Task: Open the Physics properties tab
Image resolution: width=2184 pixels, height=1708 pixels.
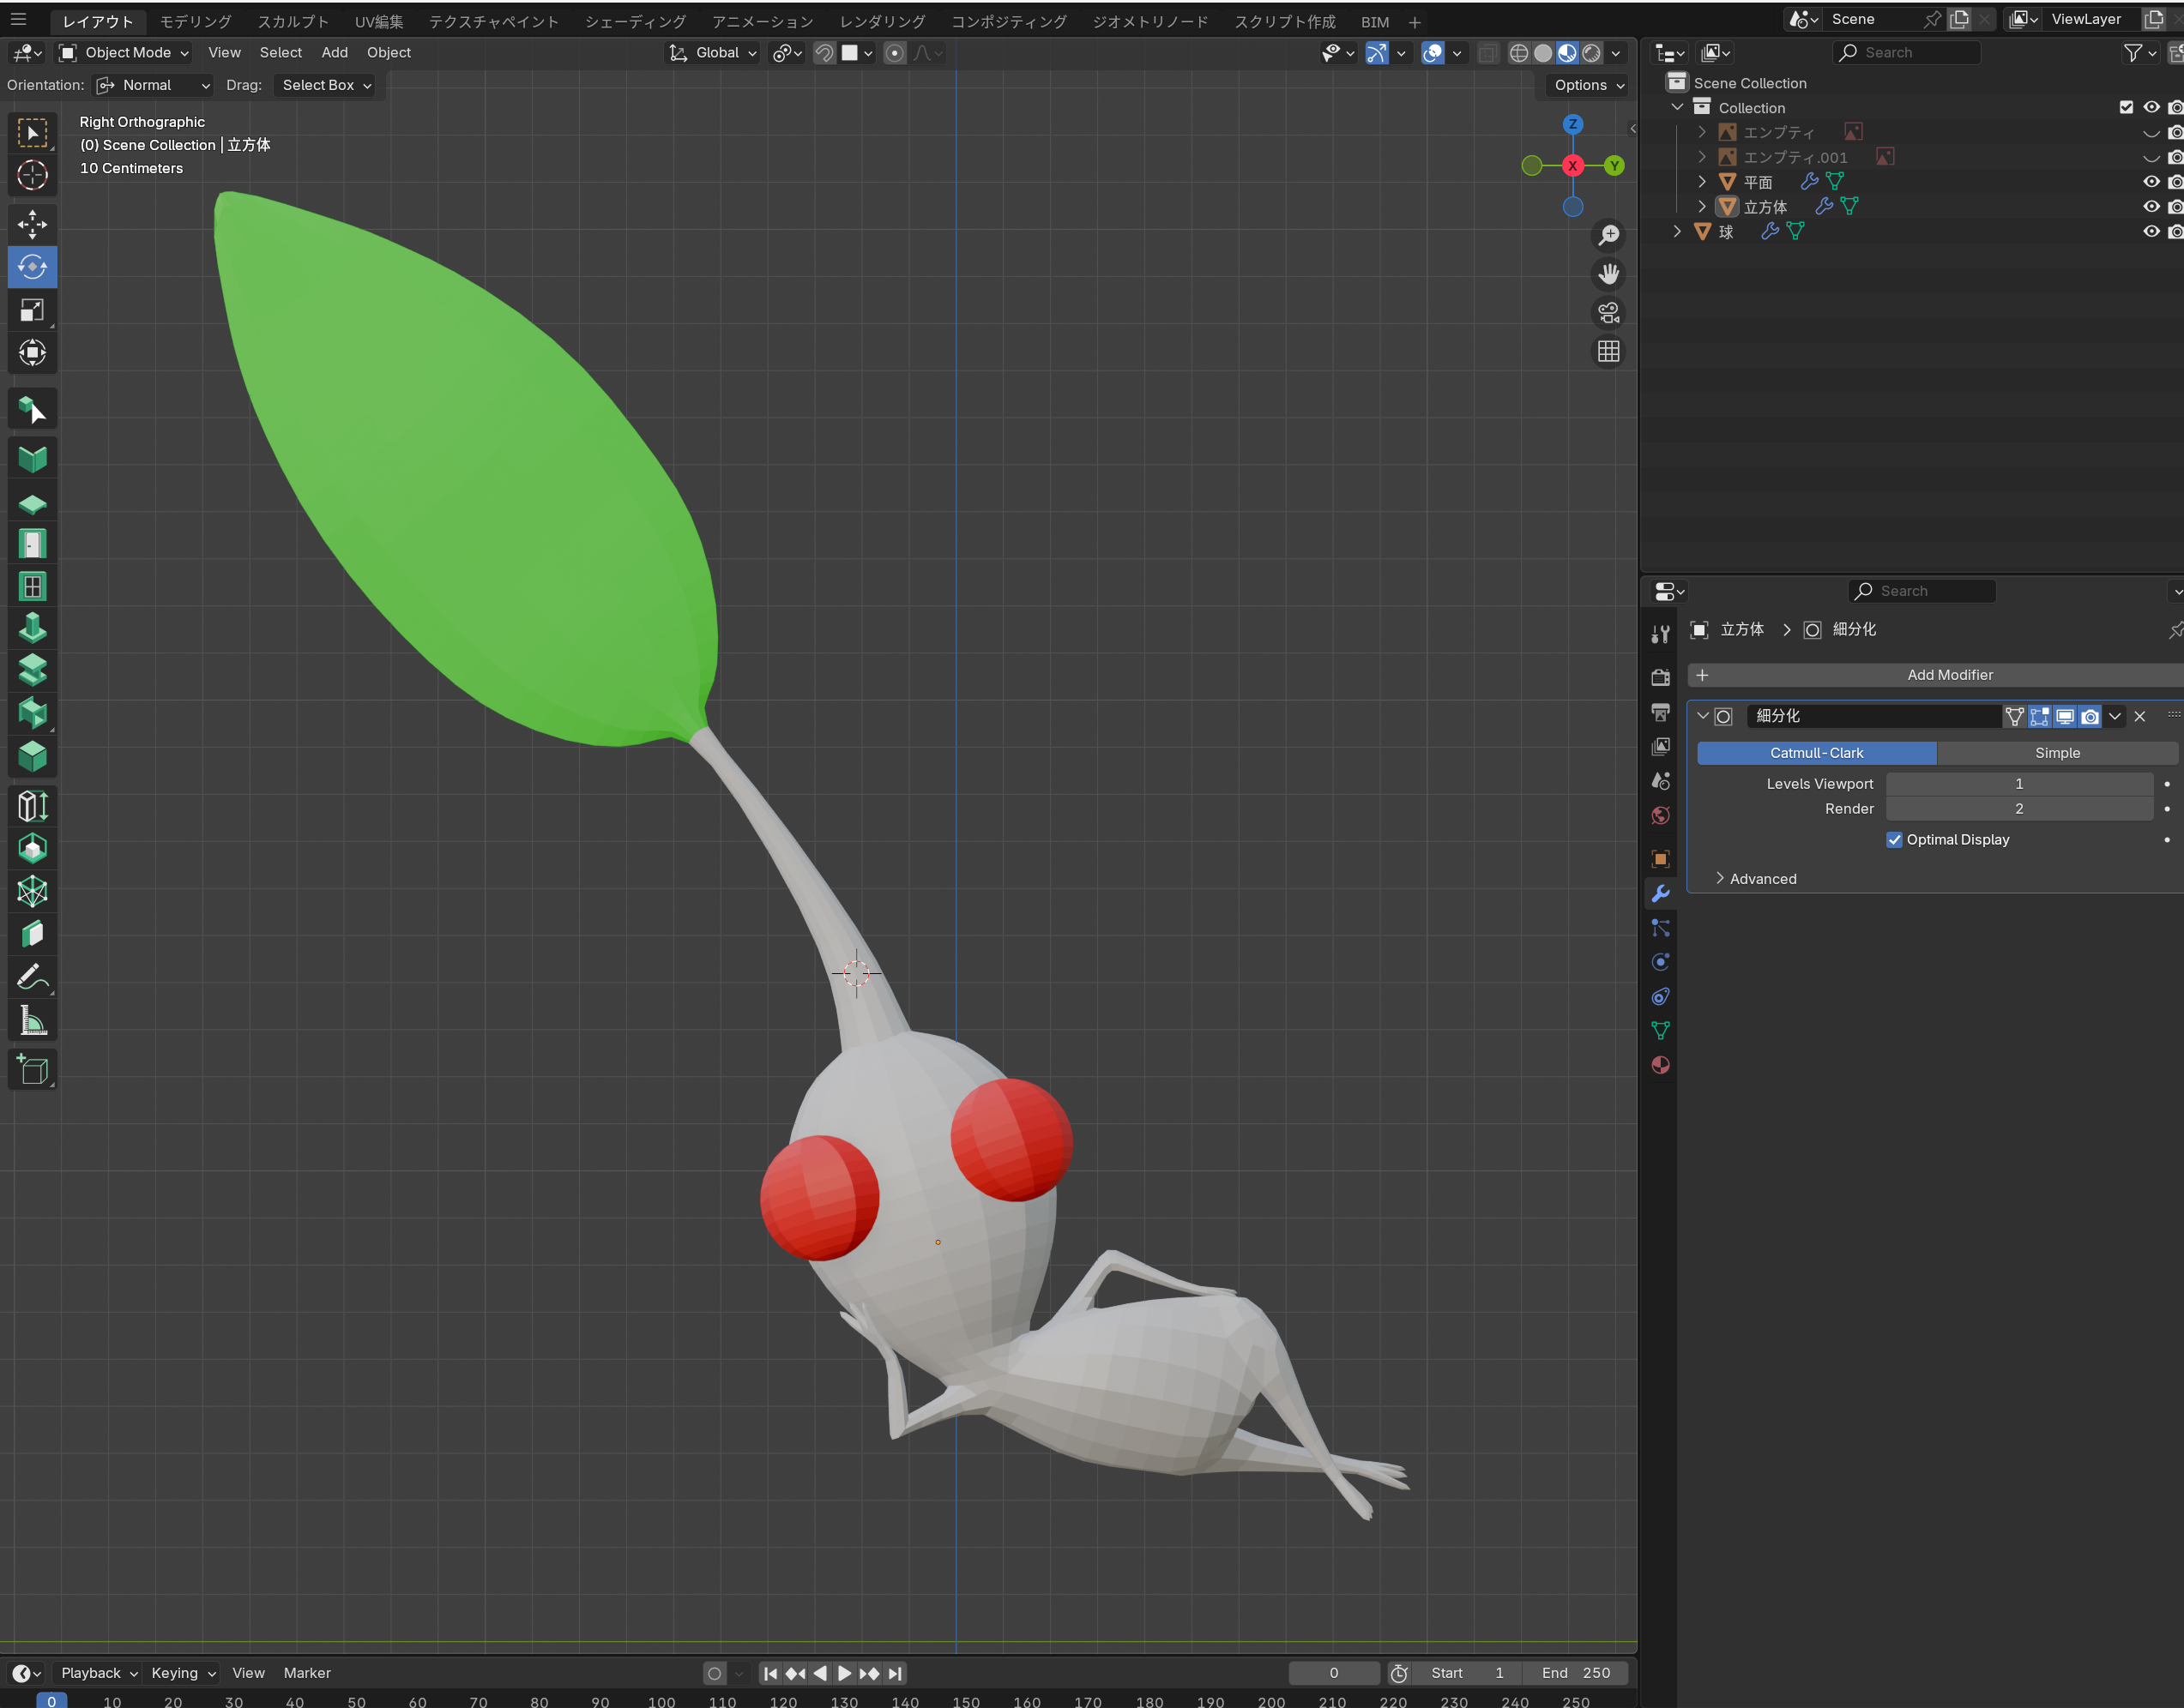Action: pyautogui.click(x=1661, y=962)
